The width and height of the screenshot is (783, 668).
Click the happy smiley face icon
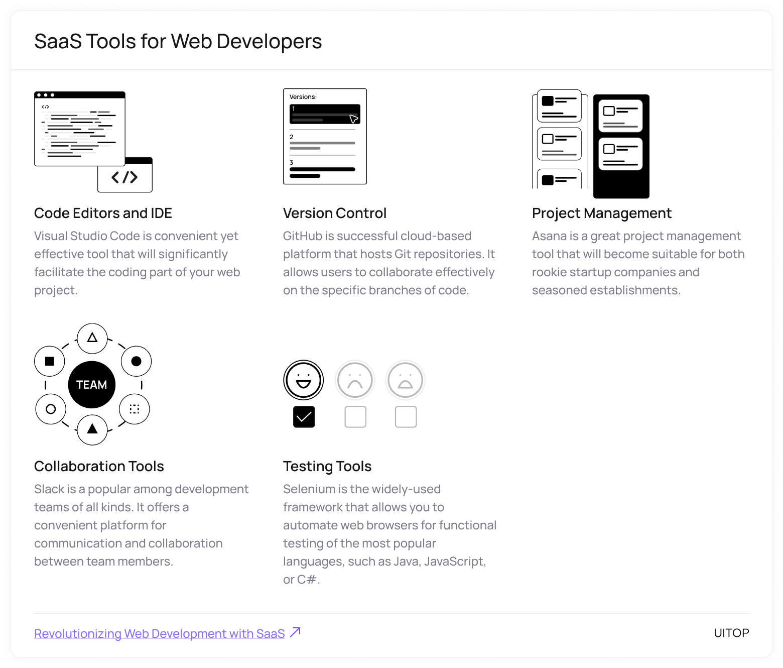tap(304, 380)
